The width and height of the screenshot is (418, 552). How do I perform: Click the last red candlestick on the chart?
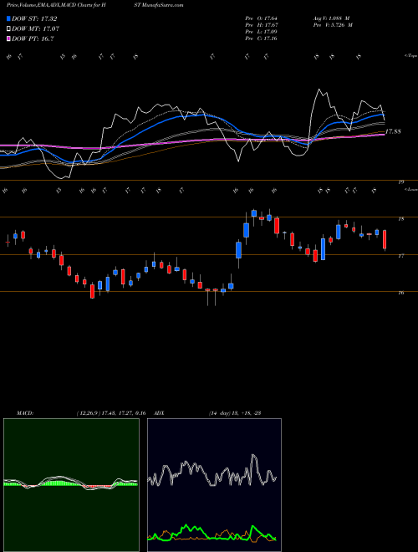(x=385, y=240)
